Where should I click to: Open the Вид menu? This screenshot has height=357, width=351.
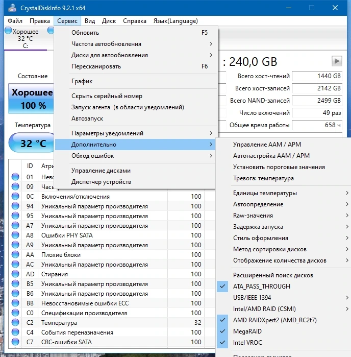[90, 21]
